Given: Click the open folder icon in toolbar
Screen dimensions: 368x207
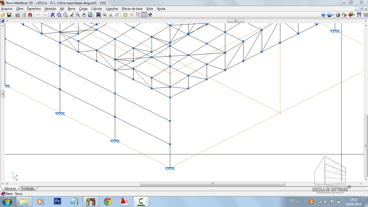Looking at the screenshot, I should (3, 15).
